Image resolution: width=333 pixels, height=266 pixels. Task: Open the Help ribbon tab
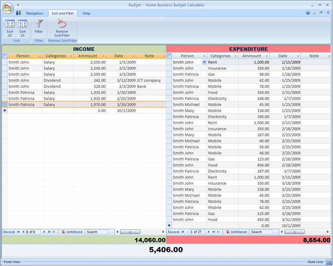point(87,14)
